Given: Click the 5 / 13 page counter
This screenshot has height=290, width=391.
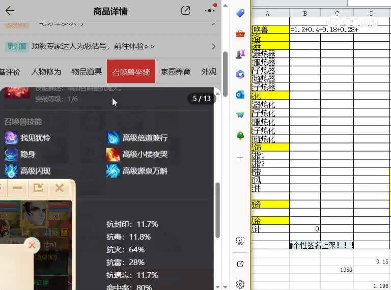Looking at the screenshot, I should (202, 98).
